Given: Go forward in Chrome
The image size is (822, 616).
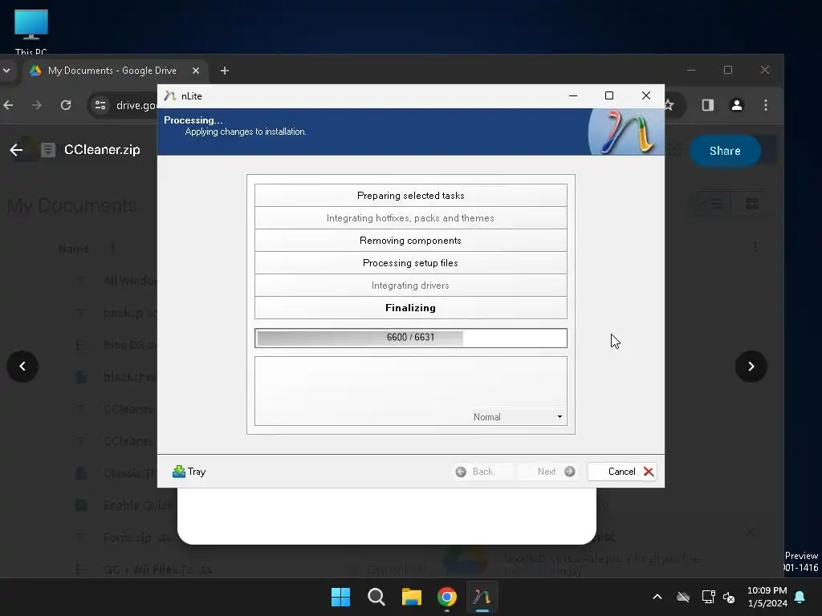Looking at the screenshot, I should pyautogui.click(x=37, y=105).
